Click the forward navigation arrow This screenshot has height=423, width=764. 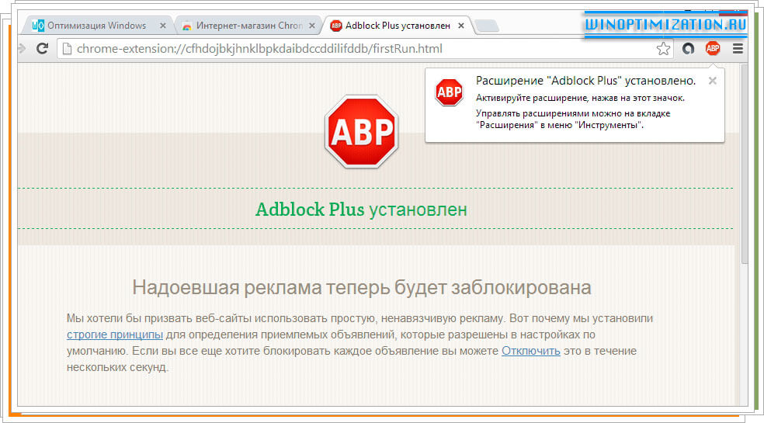[x=21, y=49]
